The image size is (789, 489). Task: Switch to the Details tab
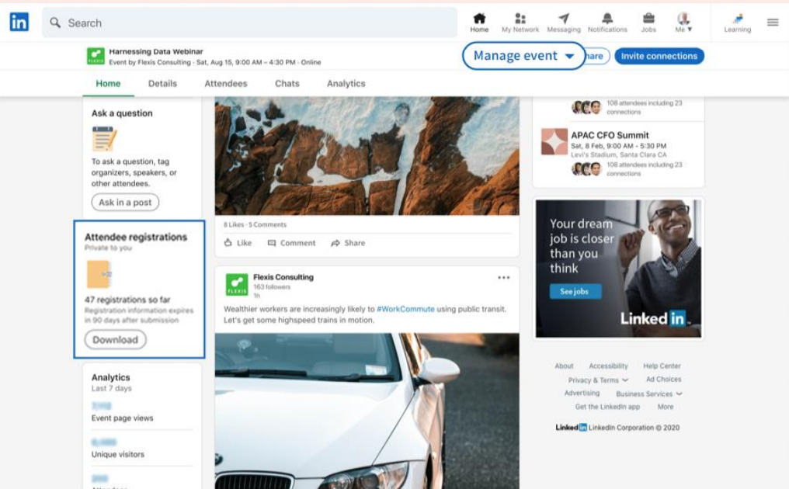[162, 84]
